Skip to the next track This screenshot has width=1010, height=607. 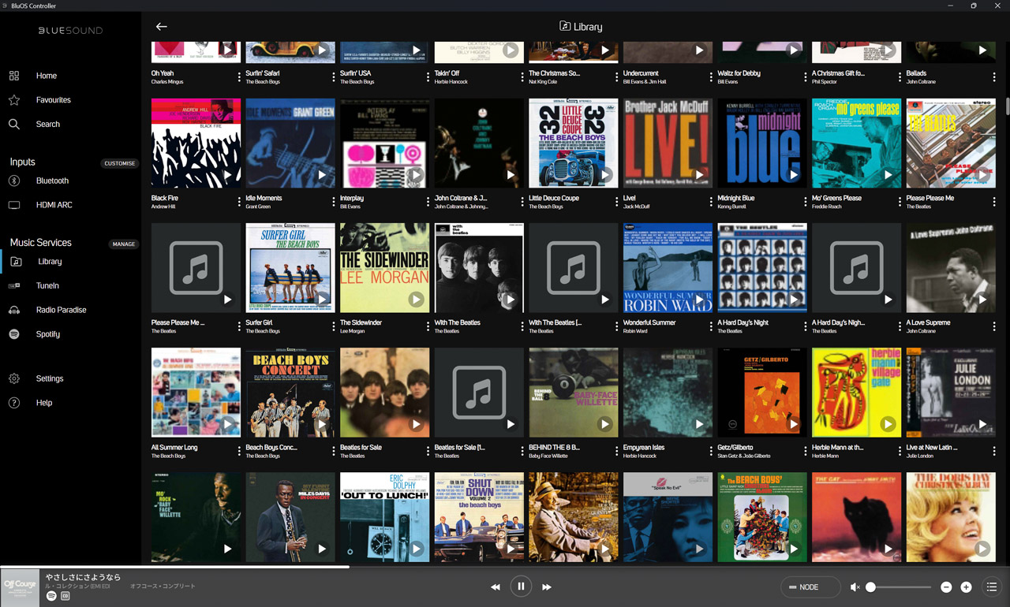pyautogui.click(x=546, y=587)
